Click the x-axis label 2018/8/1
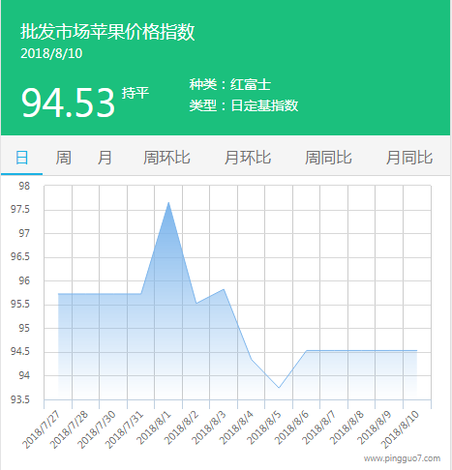 coord(154,427)
